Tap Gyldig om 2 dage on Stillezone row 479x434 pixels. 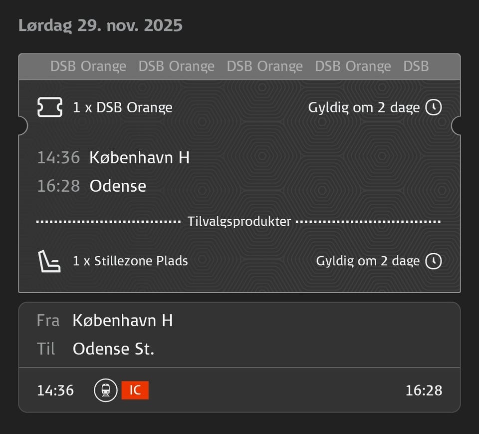click(368, 261)
